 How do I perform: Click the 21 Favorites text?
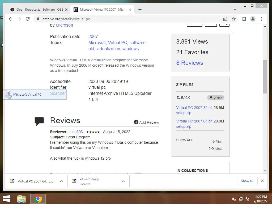(192, 52)
